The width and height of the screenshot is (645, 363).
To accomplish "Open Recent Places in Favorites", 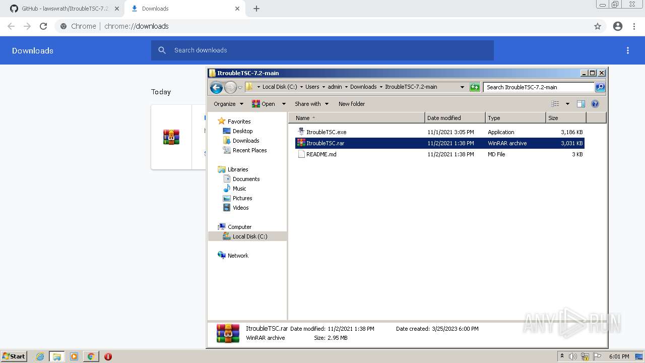I will pyautogui.click(x=249, y=150).
